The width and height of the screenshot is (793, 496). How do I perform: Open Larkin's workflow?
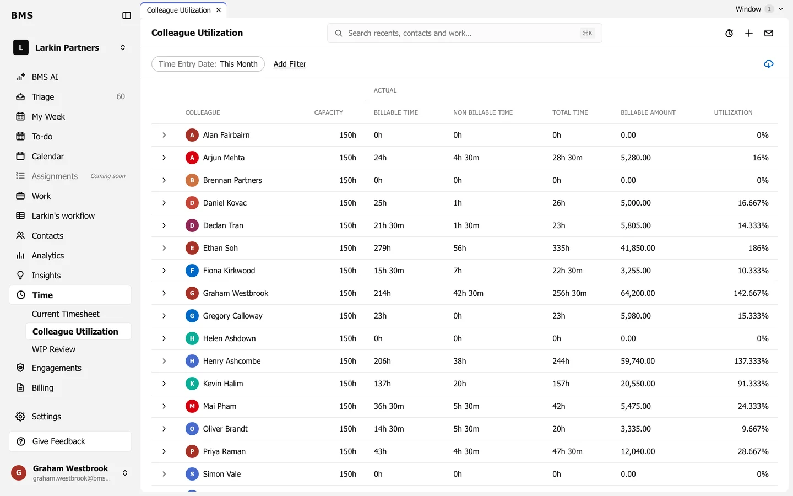[x=70, y=216]
